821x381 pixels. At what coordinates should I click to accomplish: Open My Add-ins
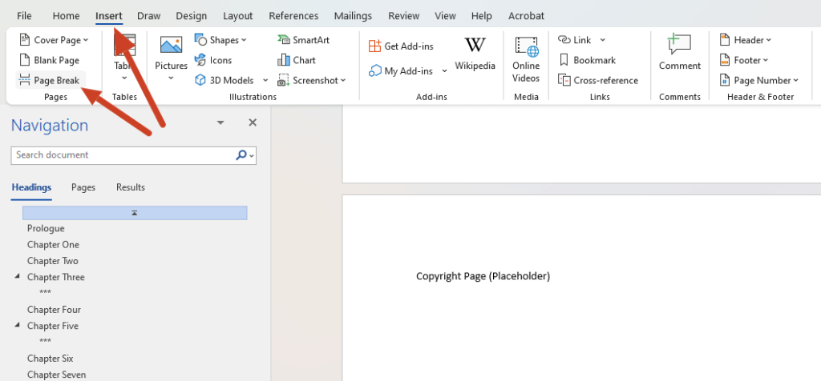point(402,71)
